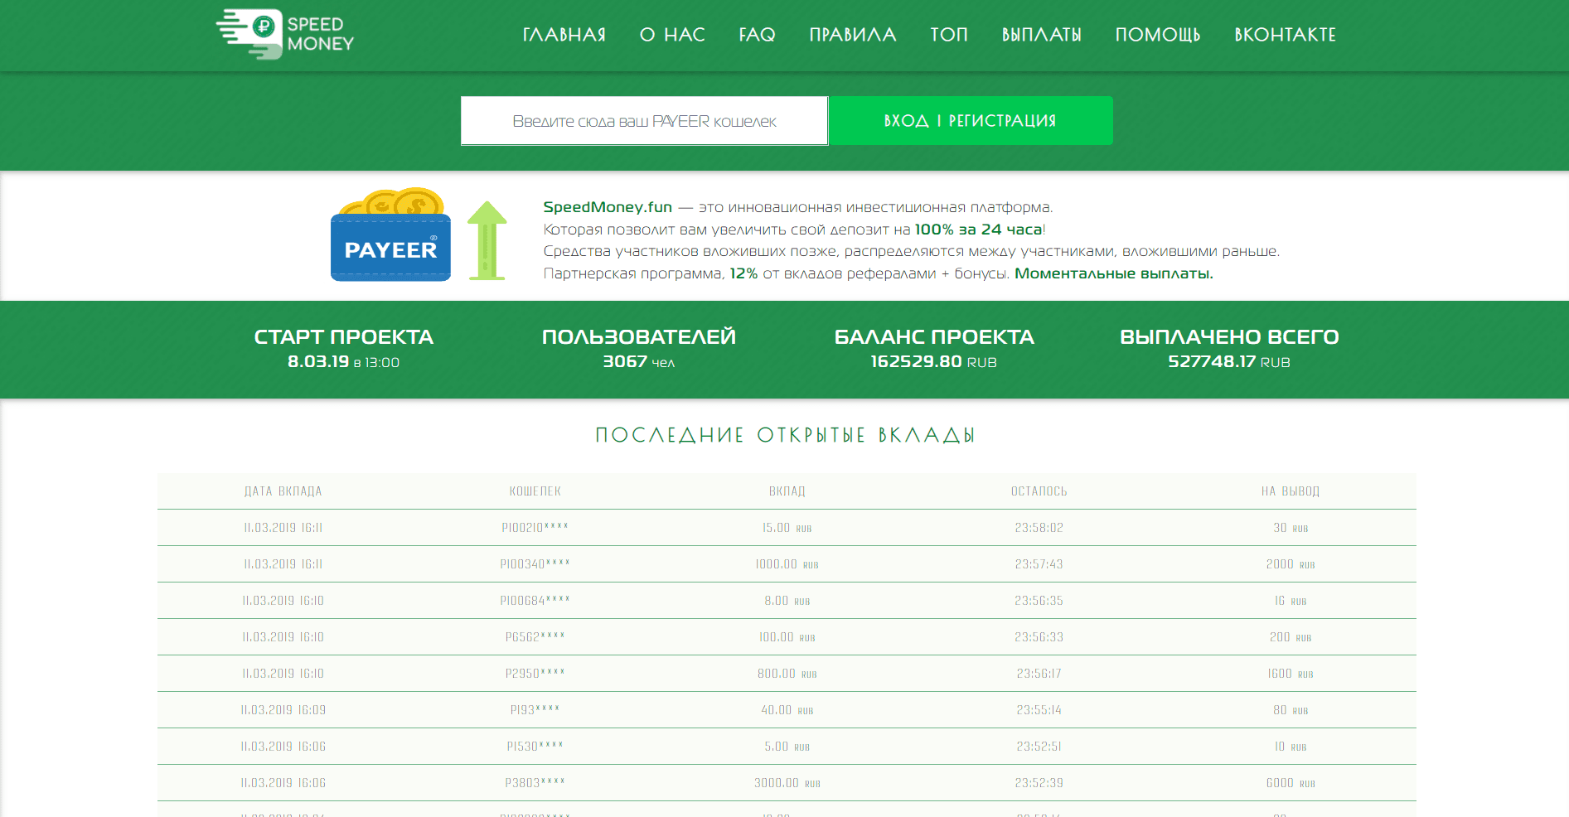The image size is (1569, 817).
Task: Click the remaining time 23:58:02
Action: pos(1039,528)
